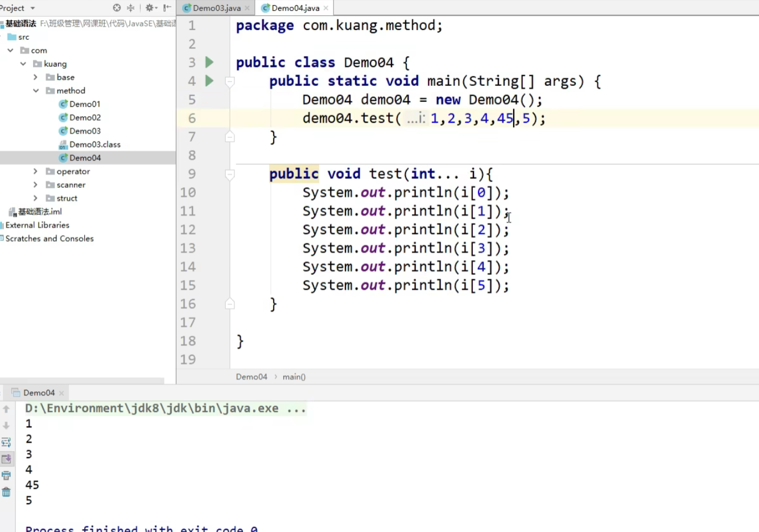759x532 pixels.
Task: Open Demo02 in the project tree
Action: pyautogui.click(x=85, y=117)
